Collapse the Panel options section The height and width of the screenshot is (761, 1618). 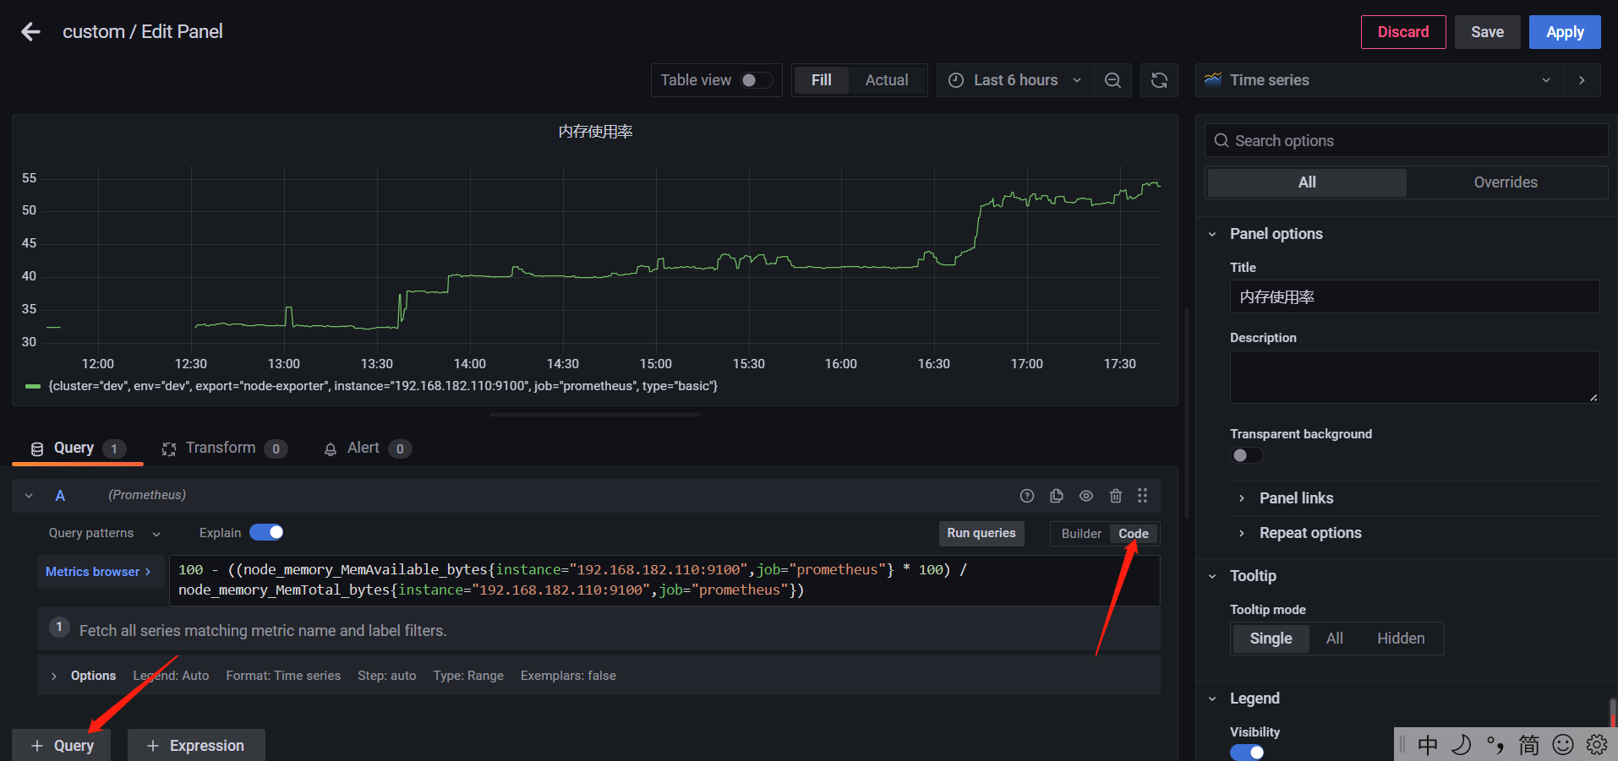tap(1212, 234)
